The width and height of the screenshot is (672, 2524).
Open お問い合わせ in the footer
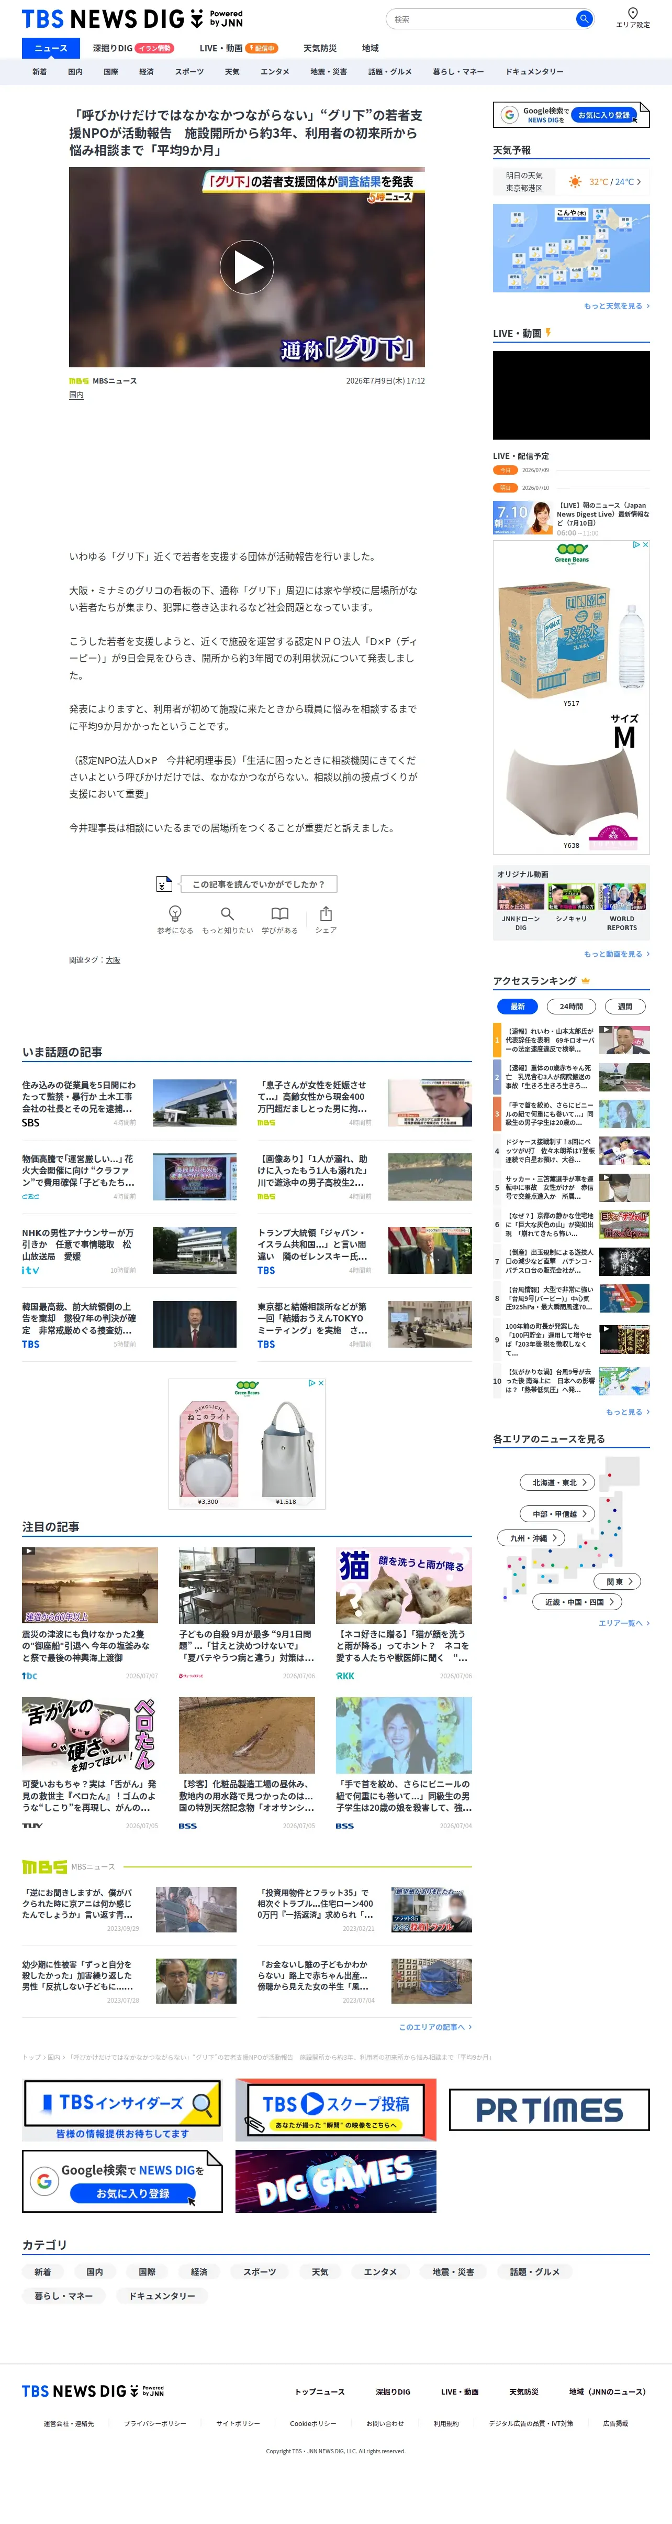[385, 2423]
